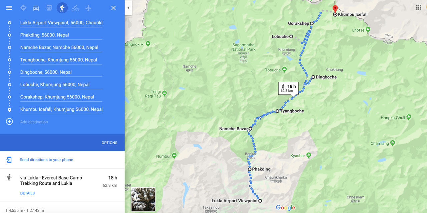Edit the Namche Bazar waypoint field
The image size is (427, 213).
[x=61, y=48]
